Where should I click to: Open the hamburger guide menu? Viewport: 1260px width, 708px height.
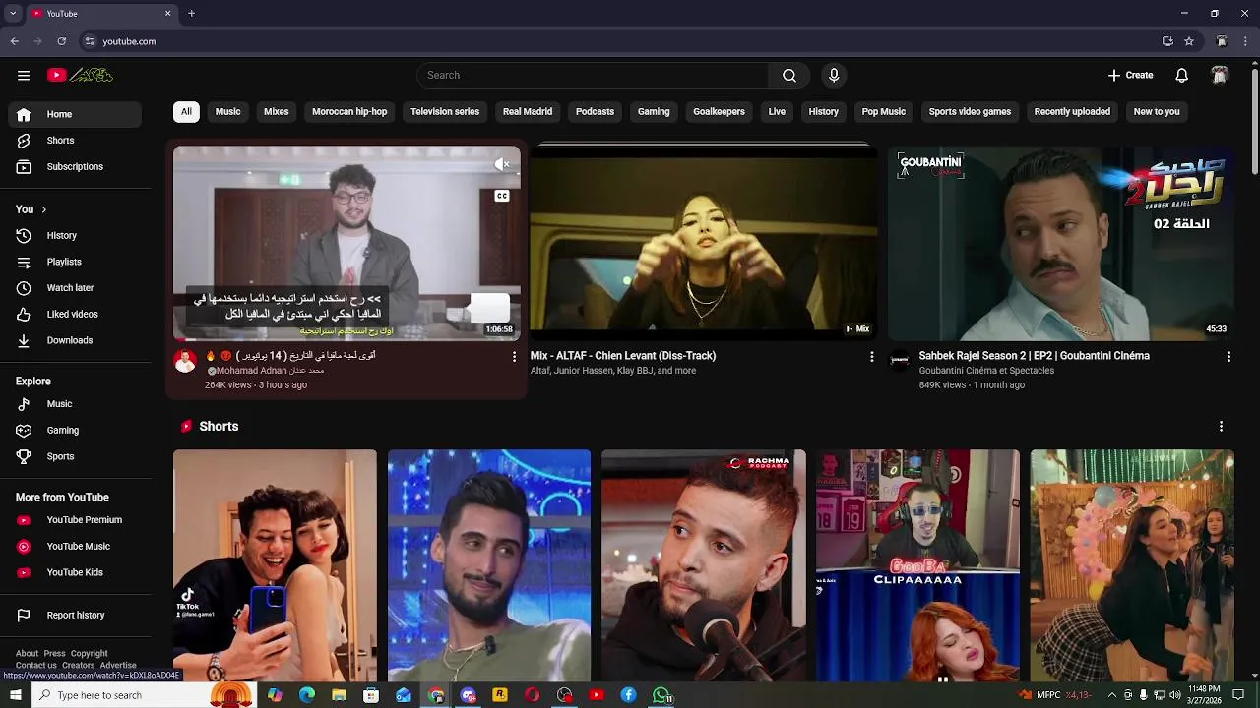pos(24,75)
